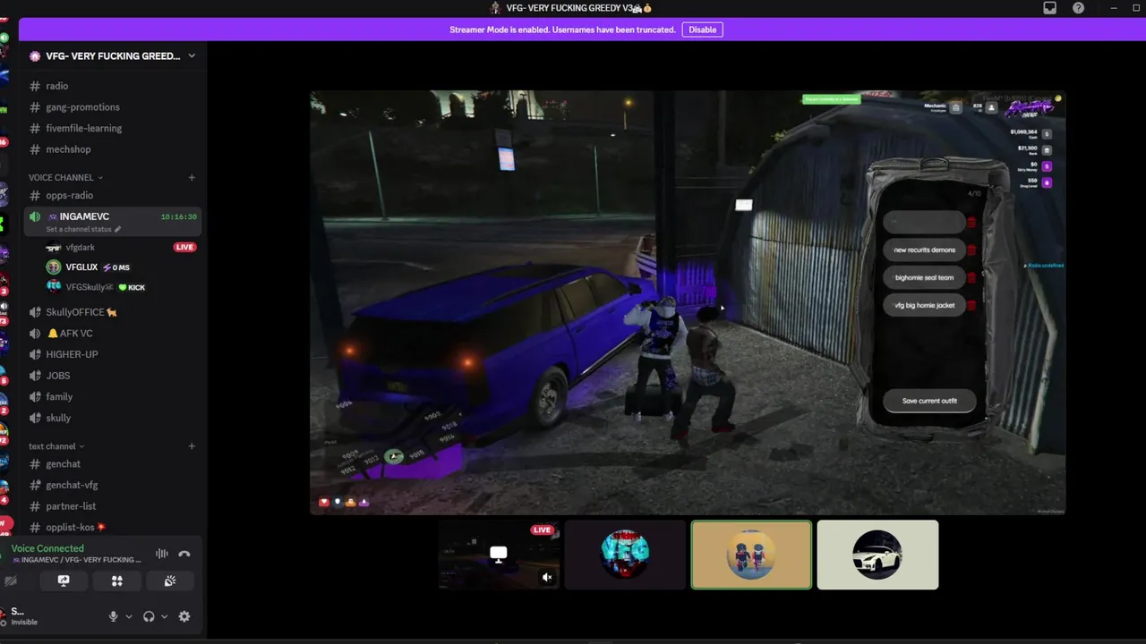Select the INGAMEVC voice channel

coord(113,222)
